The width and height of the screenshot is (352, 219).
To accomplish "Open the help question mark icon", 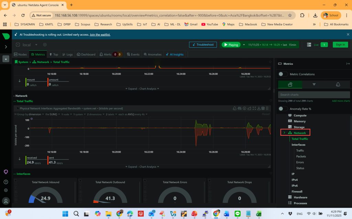I will pyautogui.click(x=6, y=182).
